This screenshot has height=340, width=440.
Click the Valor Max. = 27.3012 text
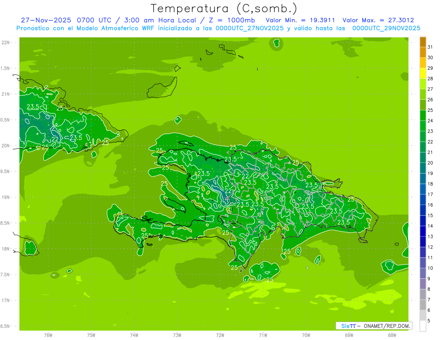click(378, 20)
